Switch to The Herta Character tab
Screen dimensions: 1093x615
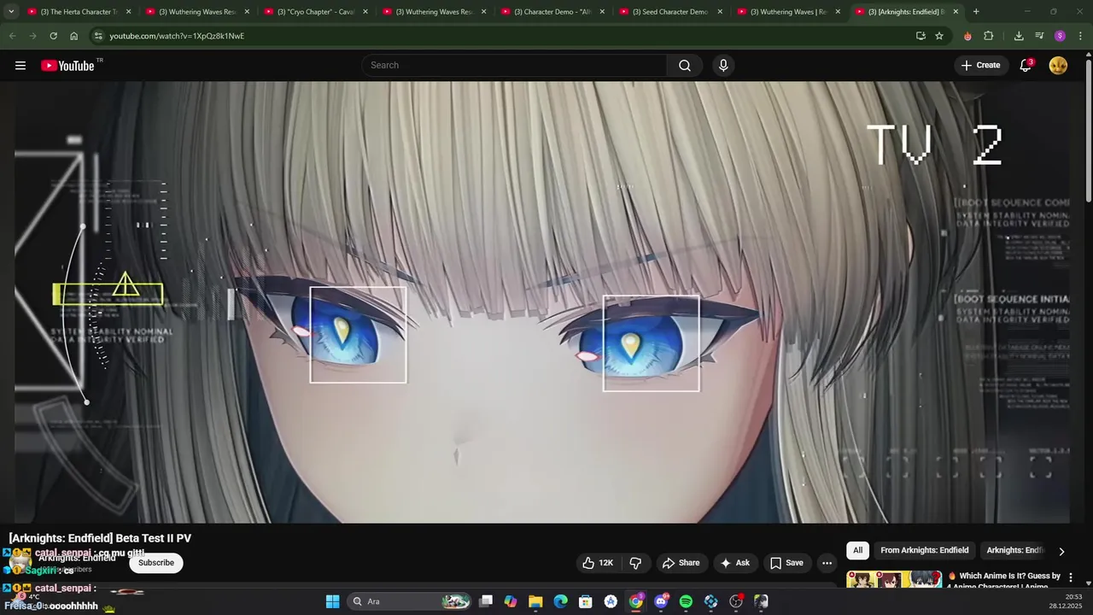pyautogui.click(x=80, y=12)
